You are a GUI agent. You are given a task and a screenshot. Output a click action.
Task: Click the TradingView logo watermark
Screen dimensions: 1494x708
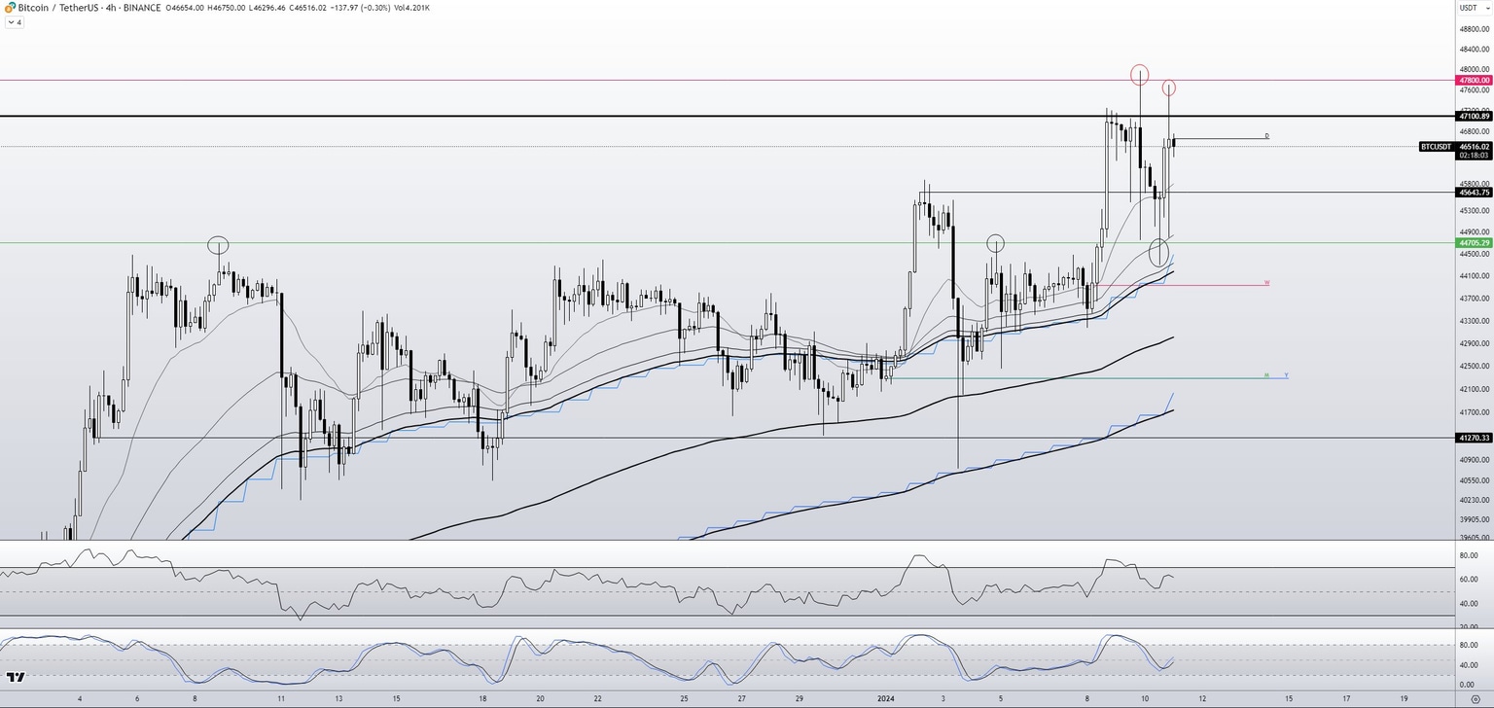[x=16, y=677]
